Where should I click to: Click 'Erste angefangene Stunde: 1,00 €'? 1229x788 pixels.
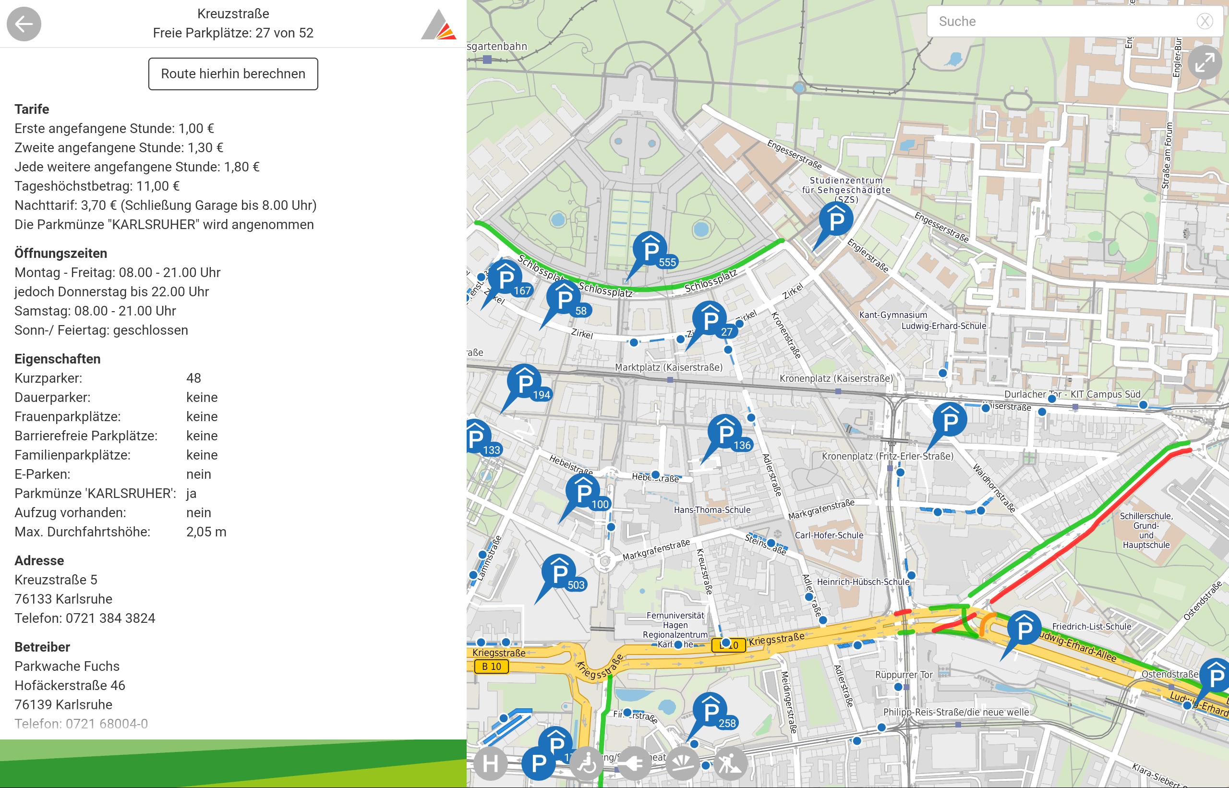point(115,128)
